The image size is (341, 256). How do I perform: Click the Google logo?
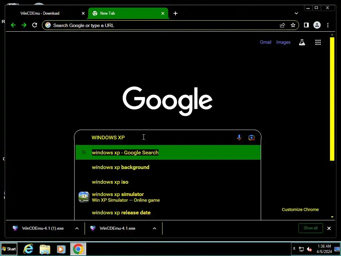point(168,101)
